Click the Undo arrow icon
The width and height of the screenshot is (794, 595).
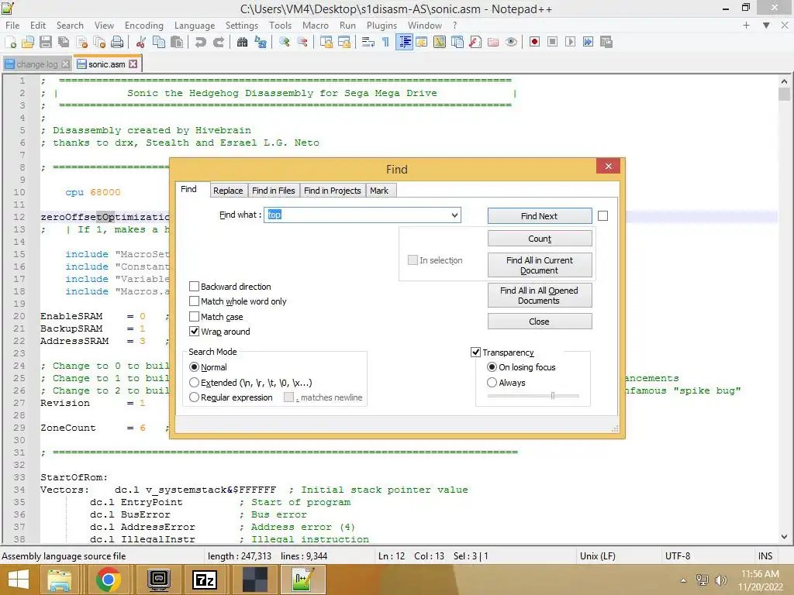pyautogui.click(x=201, y=42)
